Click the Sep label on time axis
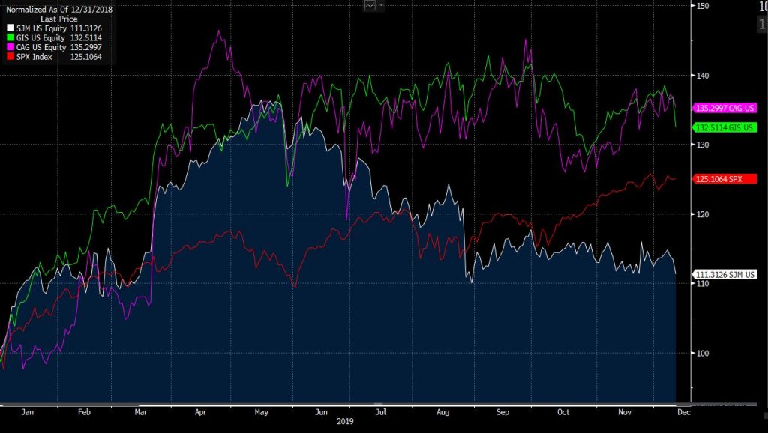The width and height of the screenshot is (768, 433). click(503, 411)
